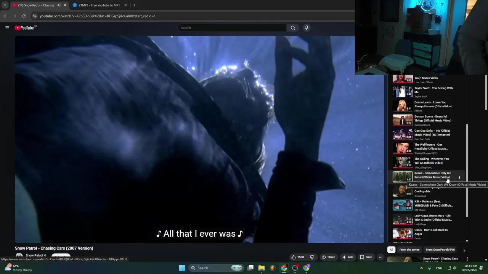Select the All filter chip
This screenshot has width=488, height=274.
click(391, 250)
